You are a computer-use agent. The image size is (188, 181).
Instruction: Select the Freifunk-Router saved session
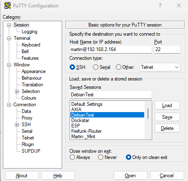[x=107, y=131]
